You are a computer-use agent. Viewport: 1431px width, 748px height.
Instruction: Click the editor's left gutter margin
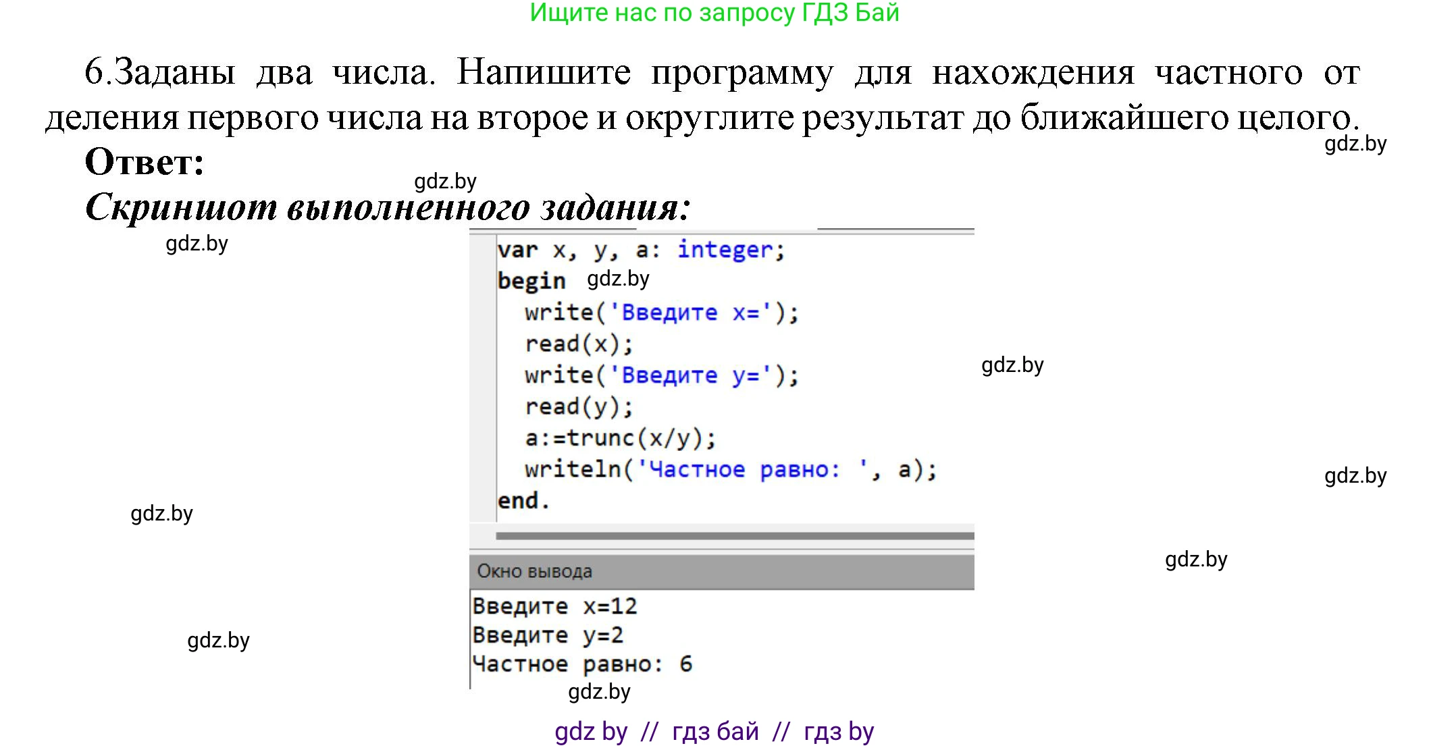[482, 378]
